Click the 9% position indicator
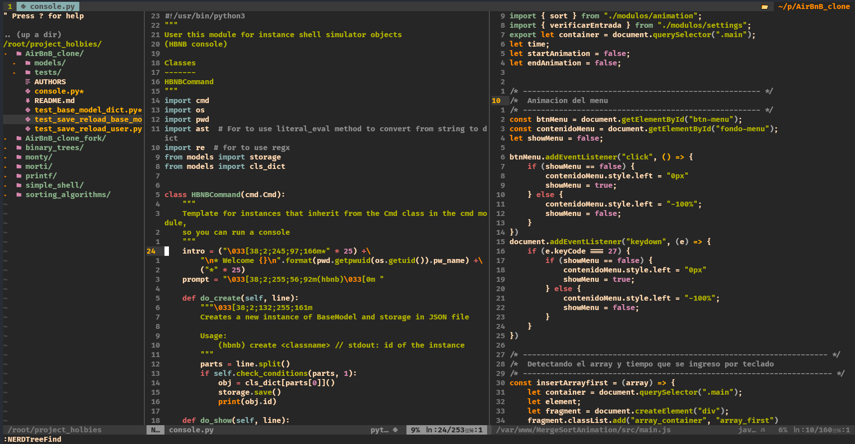The image size is (855, 444). tap(415, 430)
